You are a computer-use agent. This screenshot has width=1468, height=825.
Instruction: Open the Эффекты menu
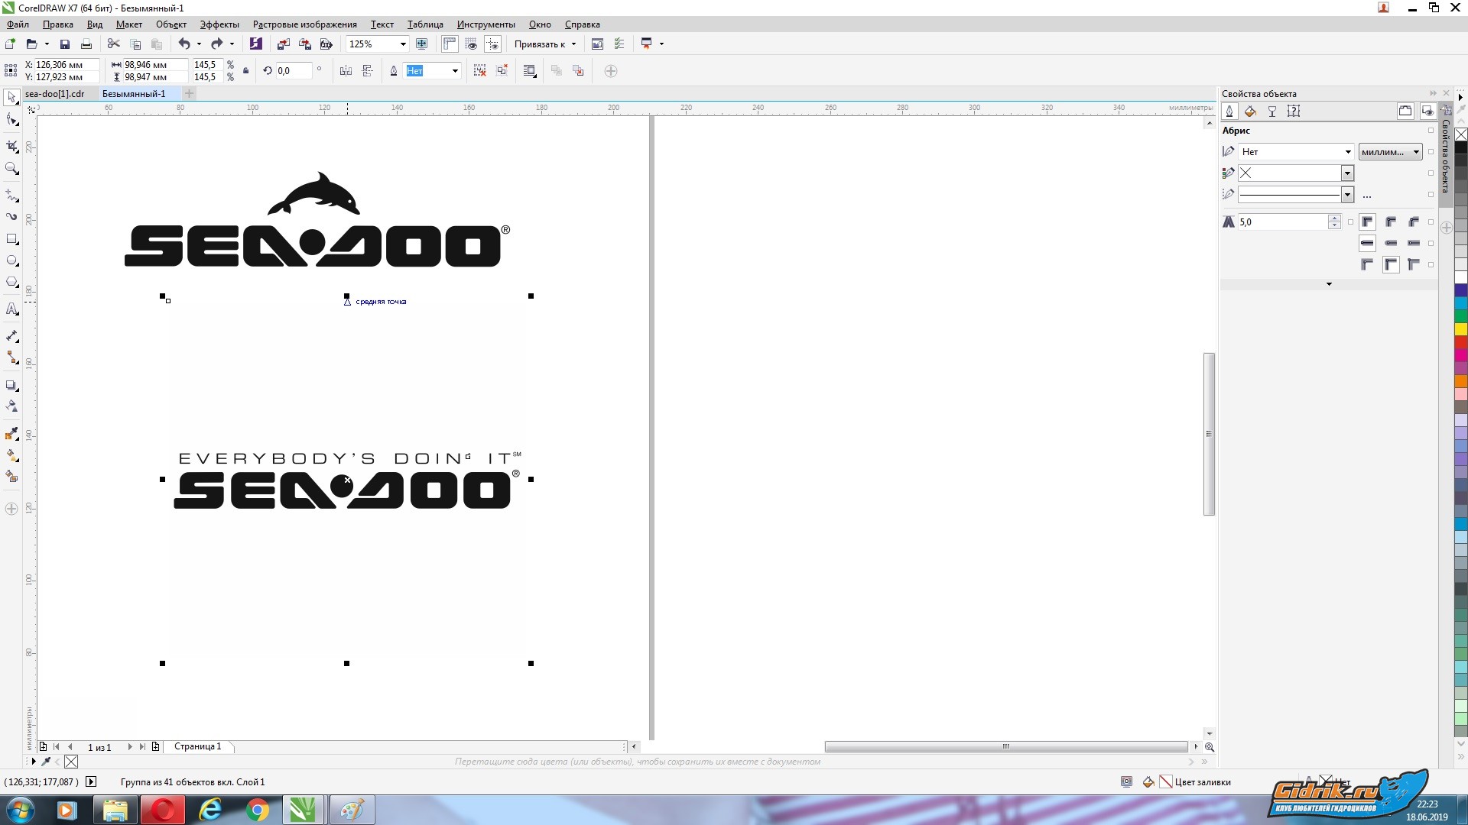pyautogui.click(x=219, y=24)
